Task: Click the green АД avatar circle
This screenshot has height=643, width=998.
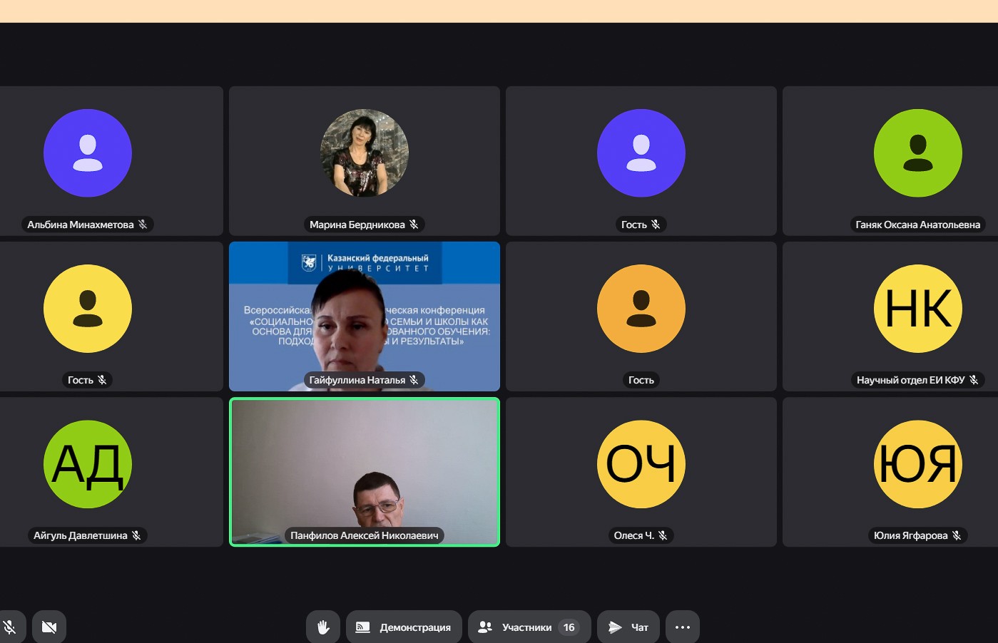Action: click(88, 464)
